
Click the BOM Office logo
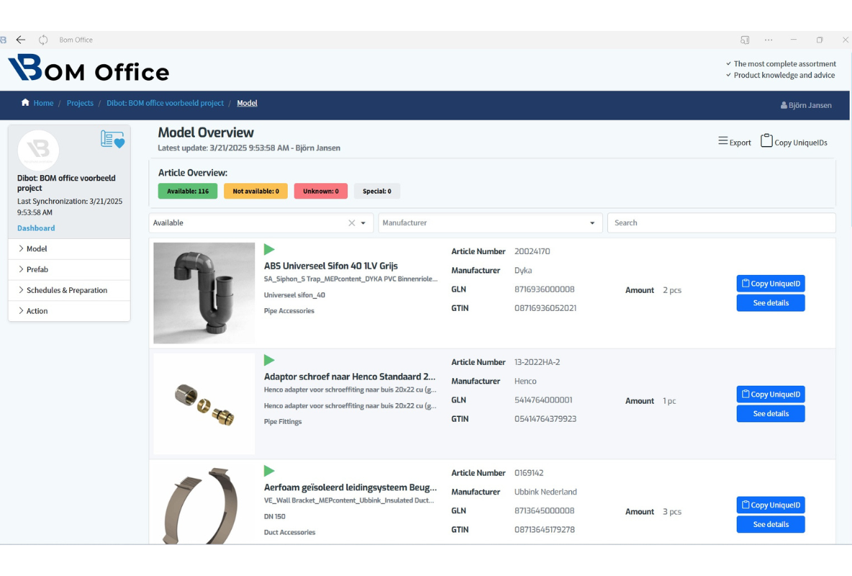click(89, 68)
